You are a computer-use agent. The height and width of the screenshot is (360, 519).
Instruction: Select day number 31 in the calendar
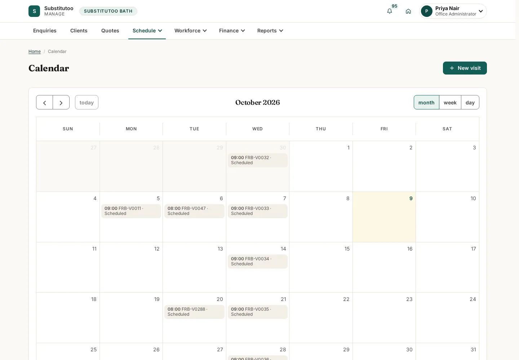(x=473, y=350)
